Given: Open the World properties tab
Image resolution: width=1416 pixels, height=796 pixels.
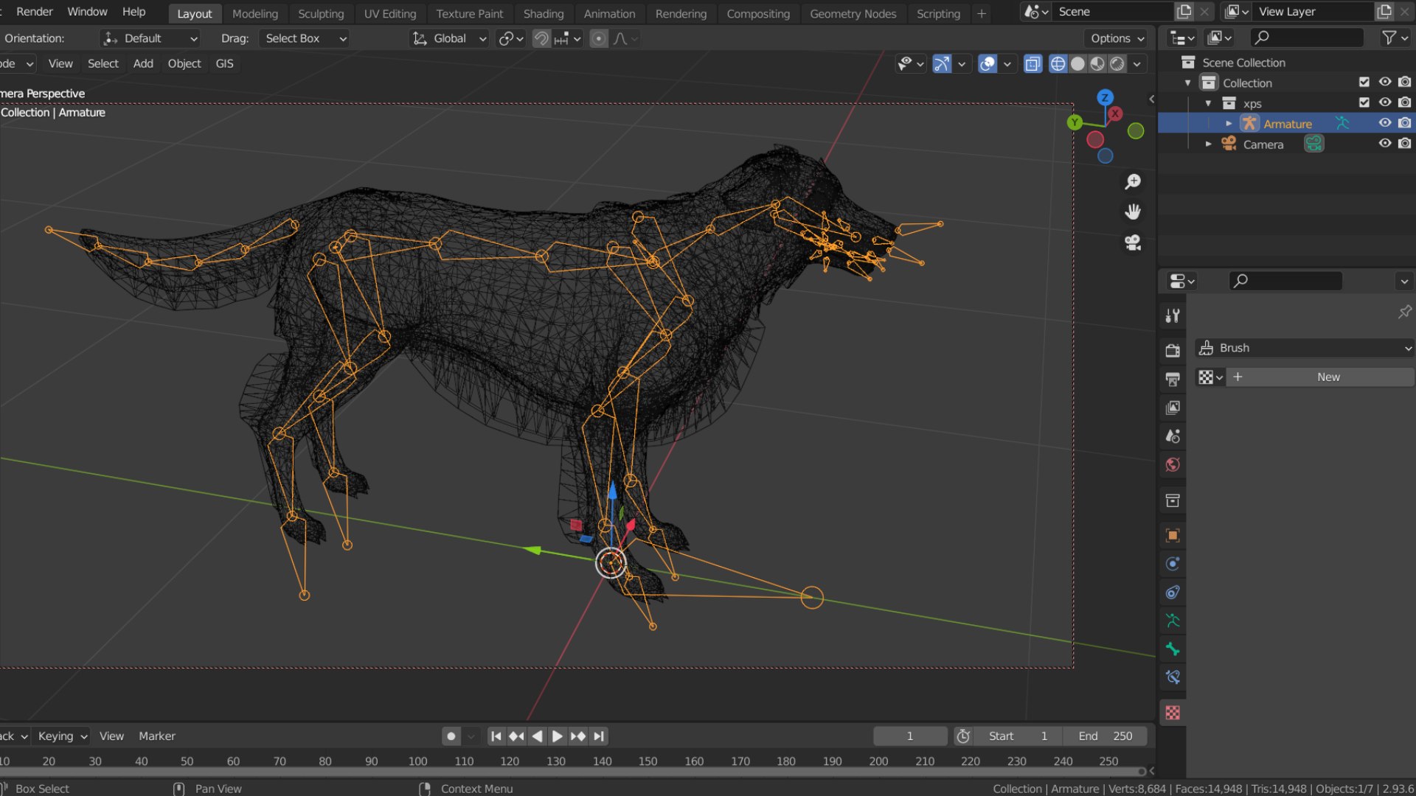Looking at the screenshot, I should [1173, 465].
